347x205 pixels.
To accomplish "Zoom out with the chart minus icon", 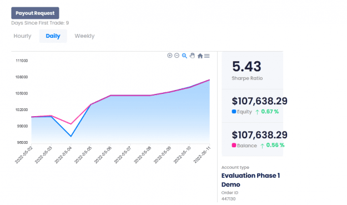I will click(x=177, y=56).
